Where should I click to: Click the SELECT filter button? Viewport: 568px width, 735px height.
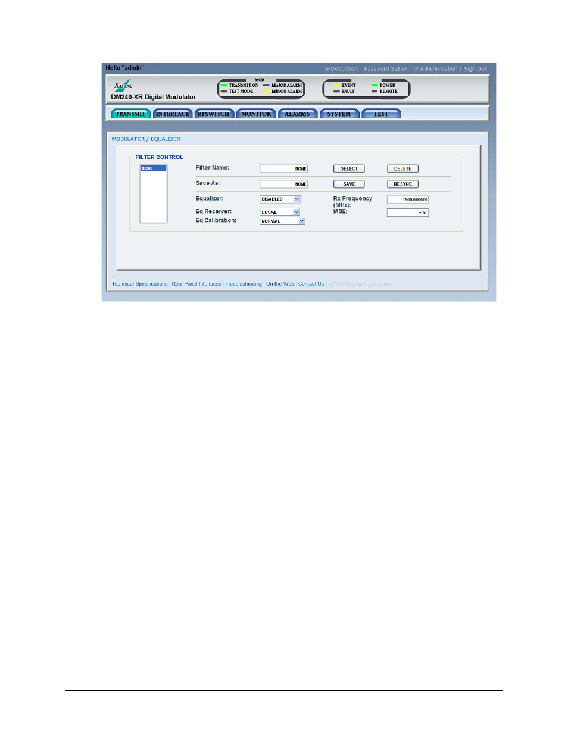click(x=349, y=169)
